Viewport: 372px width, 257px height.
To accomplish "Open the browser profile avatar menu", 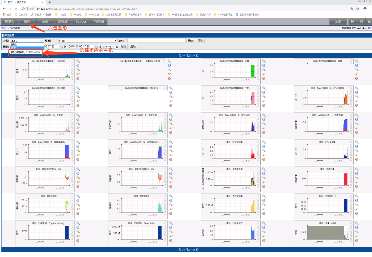I will [x=365, y=9].
